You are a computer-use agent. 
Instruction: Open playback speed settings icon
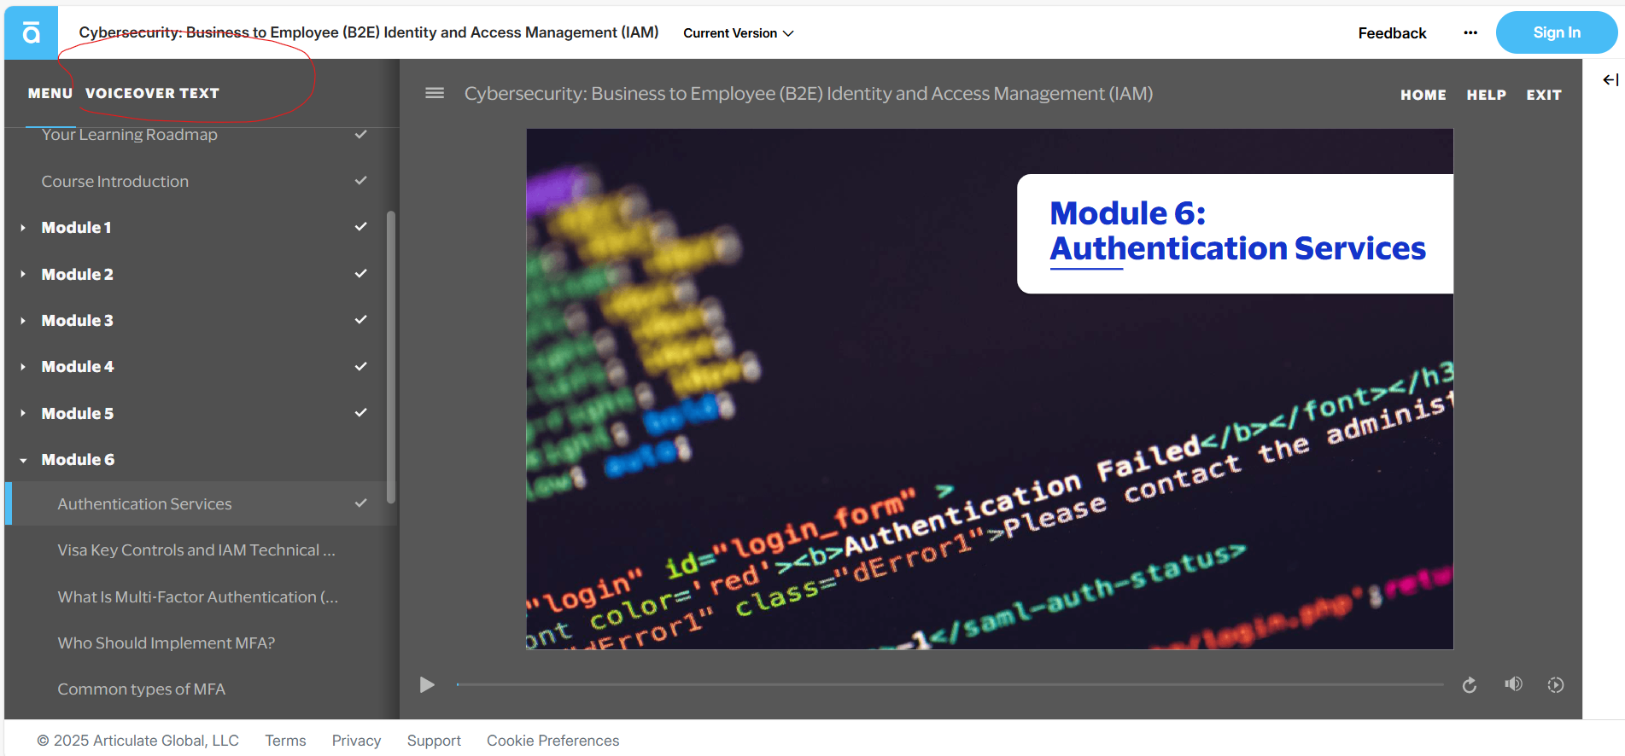(x=1556, y=685)
